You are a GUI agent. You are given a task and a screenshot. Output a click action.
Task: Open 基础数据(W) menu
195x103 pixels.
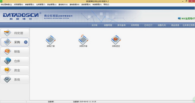(x=74, y=5)
